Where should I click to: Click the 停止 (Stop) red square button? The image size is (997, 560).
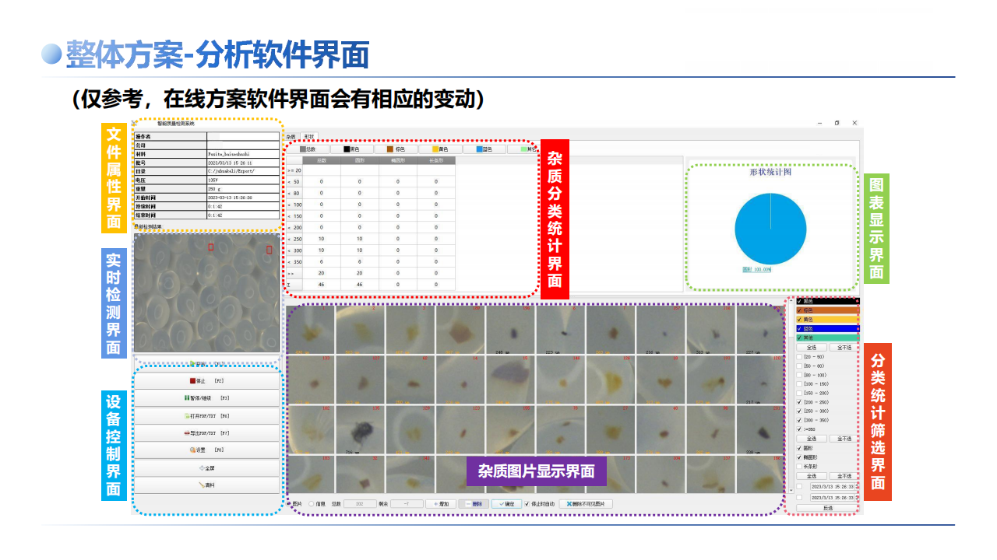click(206, 381)
